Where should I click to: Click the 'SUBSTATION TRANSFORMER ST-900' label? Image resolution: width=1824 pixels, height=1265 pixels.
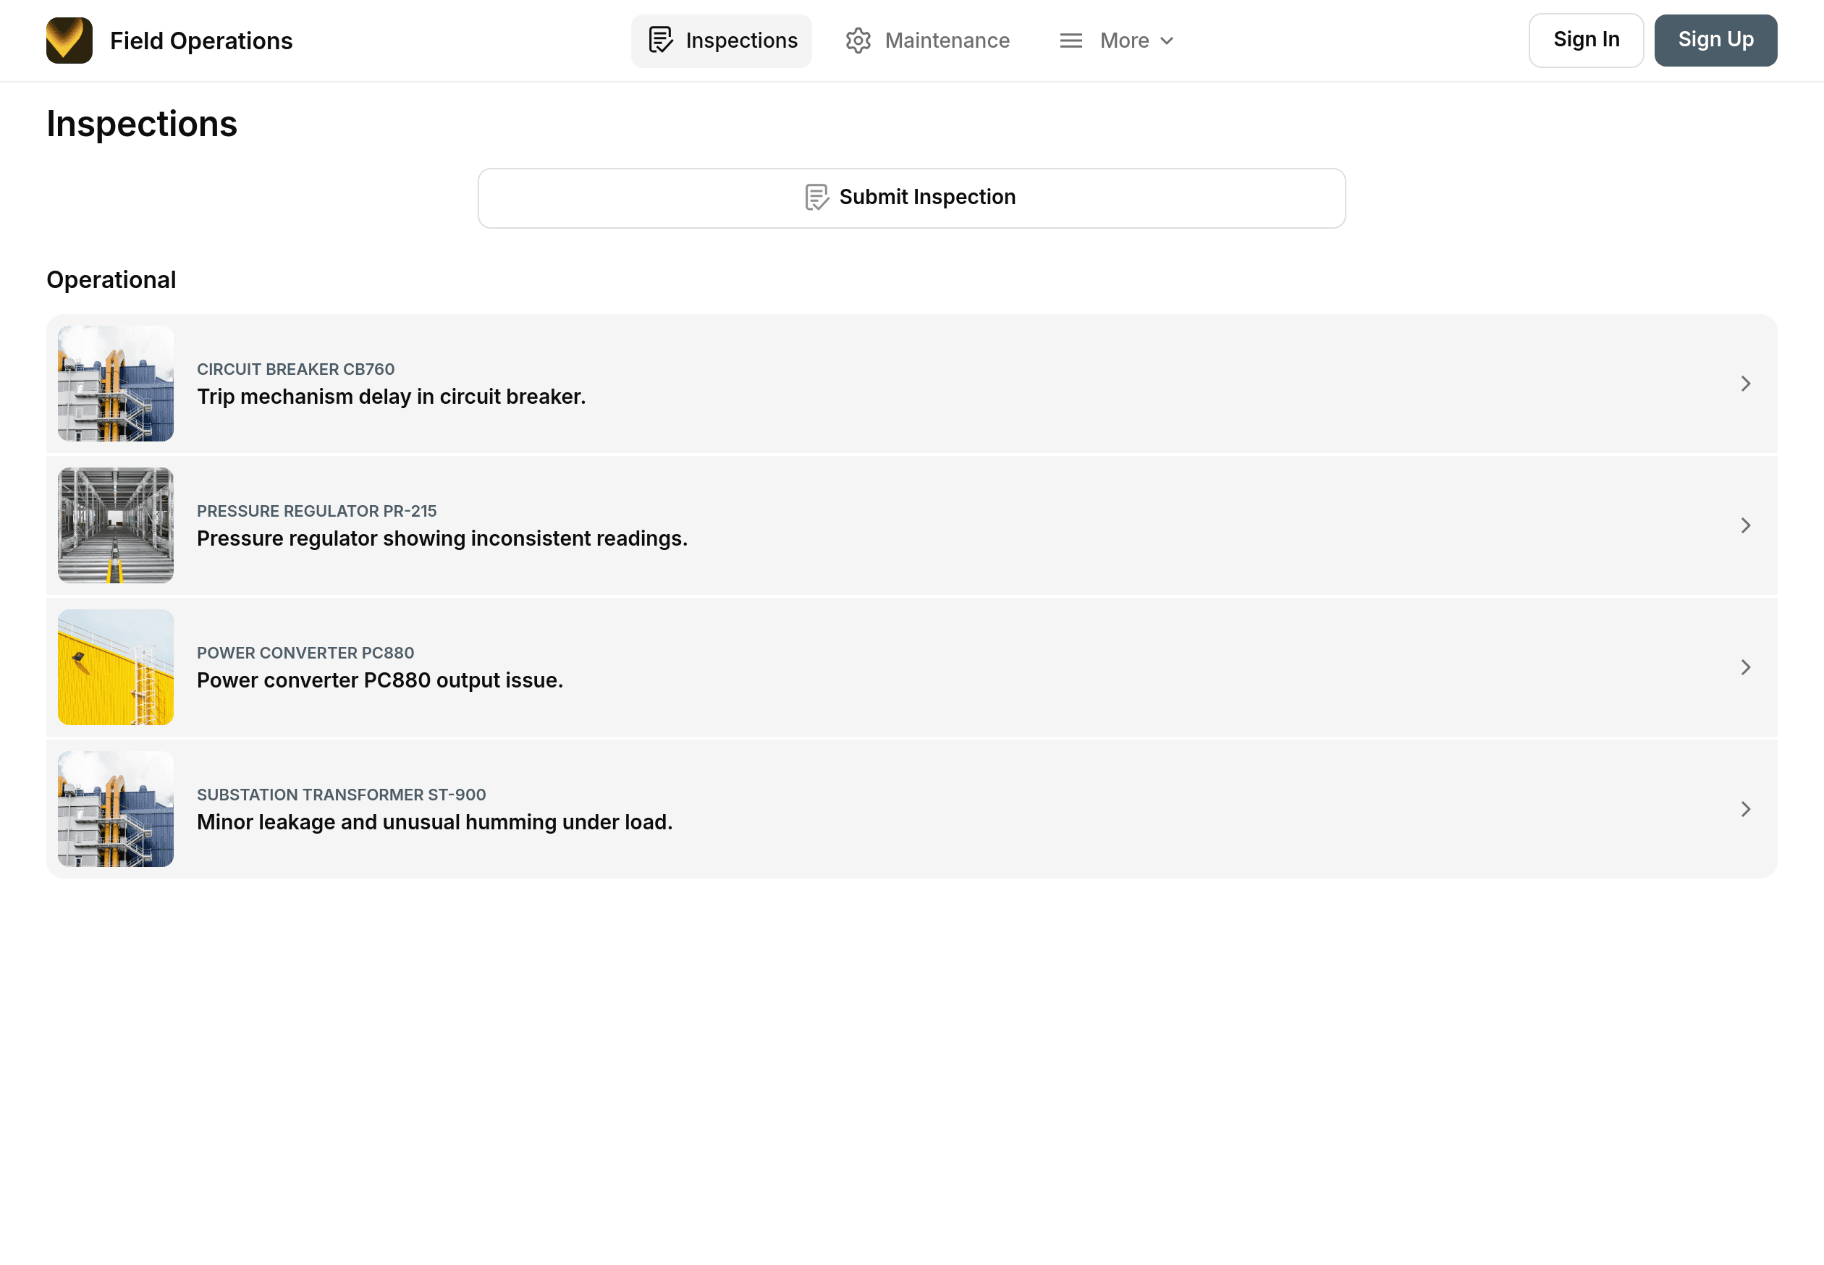[x=342, y=795]
